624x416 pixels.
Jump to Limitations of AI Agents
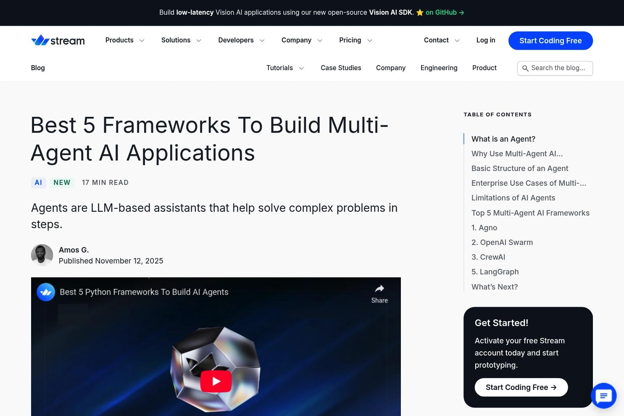[x=513, y=198]
